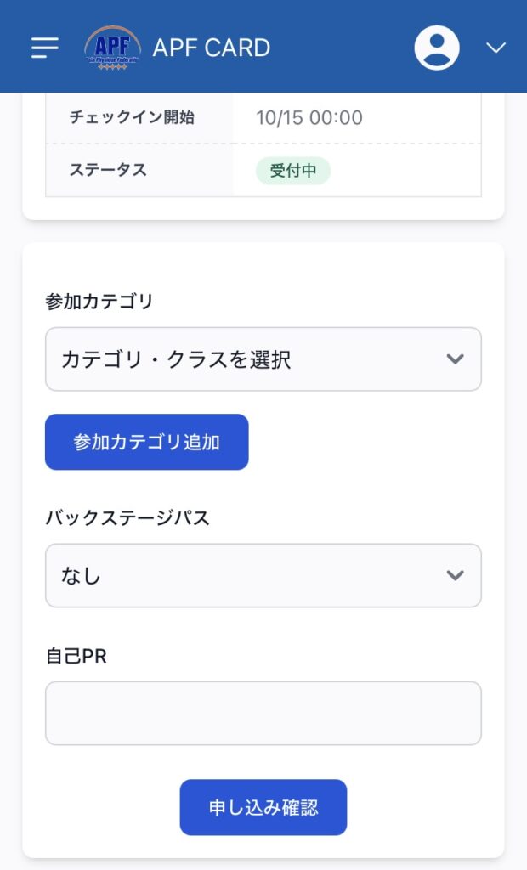Tap the user profile avatar icon

(437, 48)
